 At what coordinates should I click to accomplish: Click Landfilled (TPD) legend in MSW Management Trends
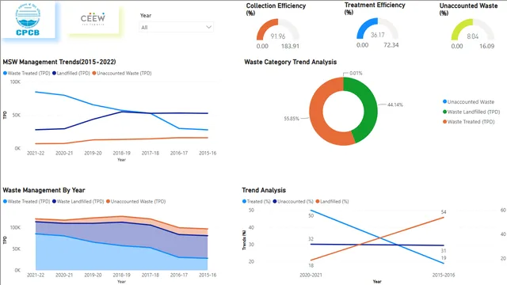[71, 74]
